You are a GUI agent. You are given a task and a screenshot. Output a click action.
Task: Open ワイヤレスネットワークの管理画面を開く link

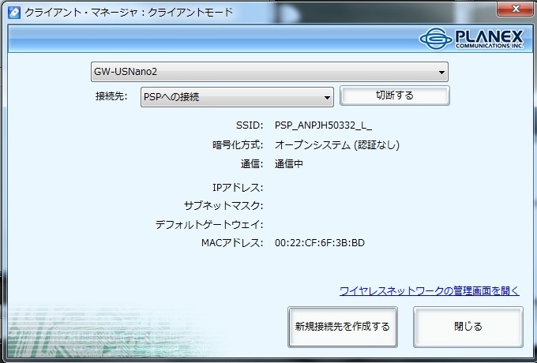430,291
